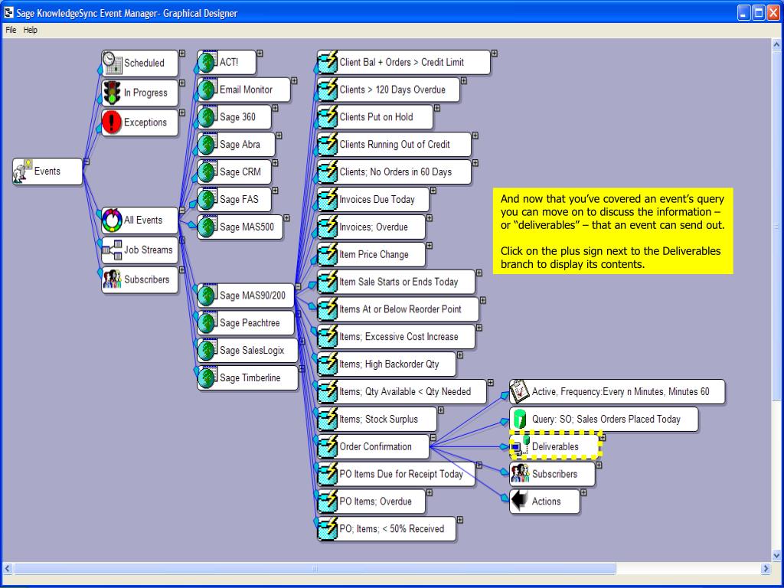Select Items; High Backorder Qty event

(x=387, y=364)
